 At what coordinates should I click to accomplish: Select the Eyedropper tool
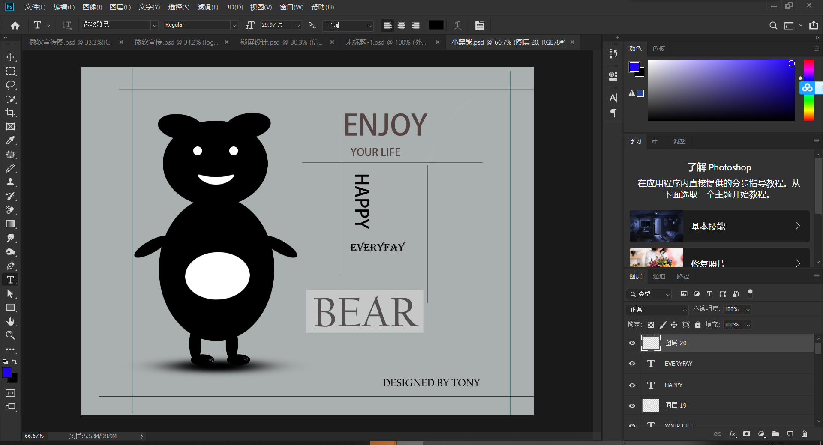click(10, 140)
